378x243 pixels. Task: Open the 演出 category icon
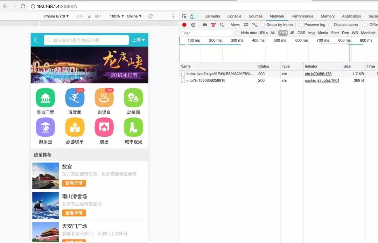pos(104,127)
